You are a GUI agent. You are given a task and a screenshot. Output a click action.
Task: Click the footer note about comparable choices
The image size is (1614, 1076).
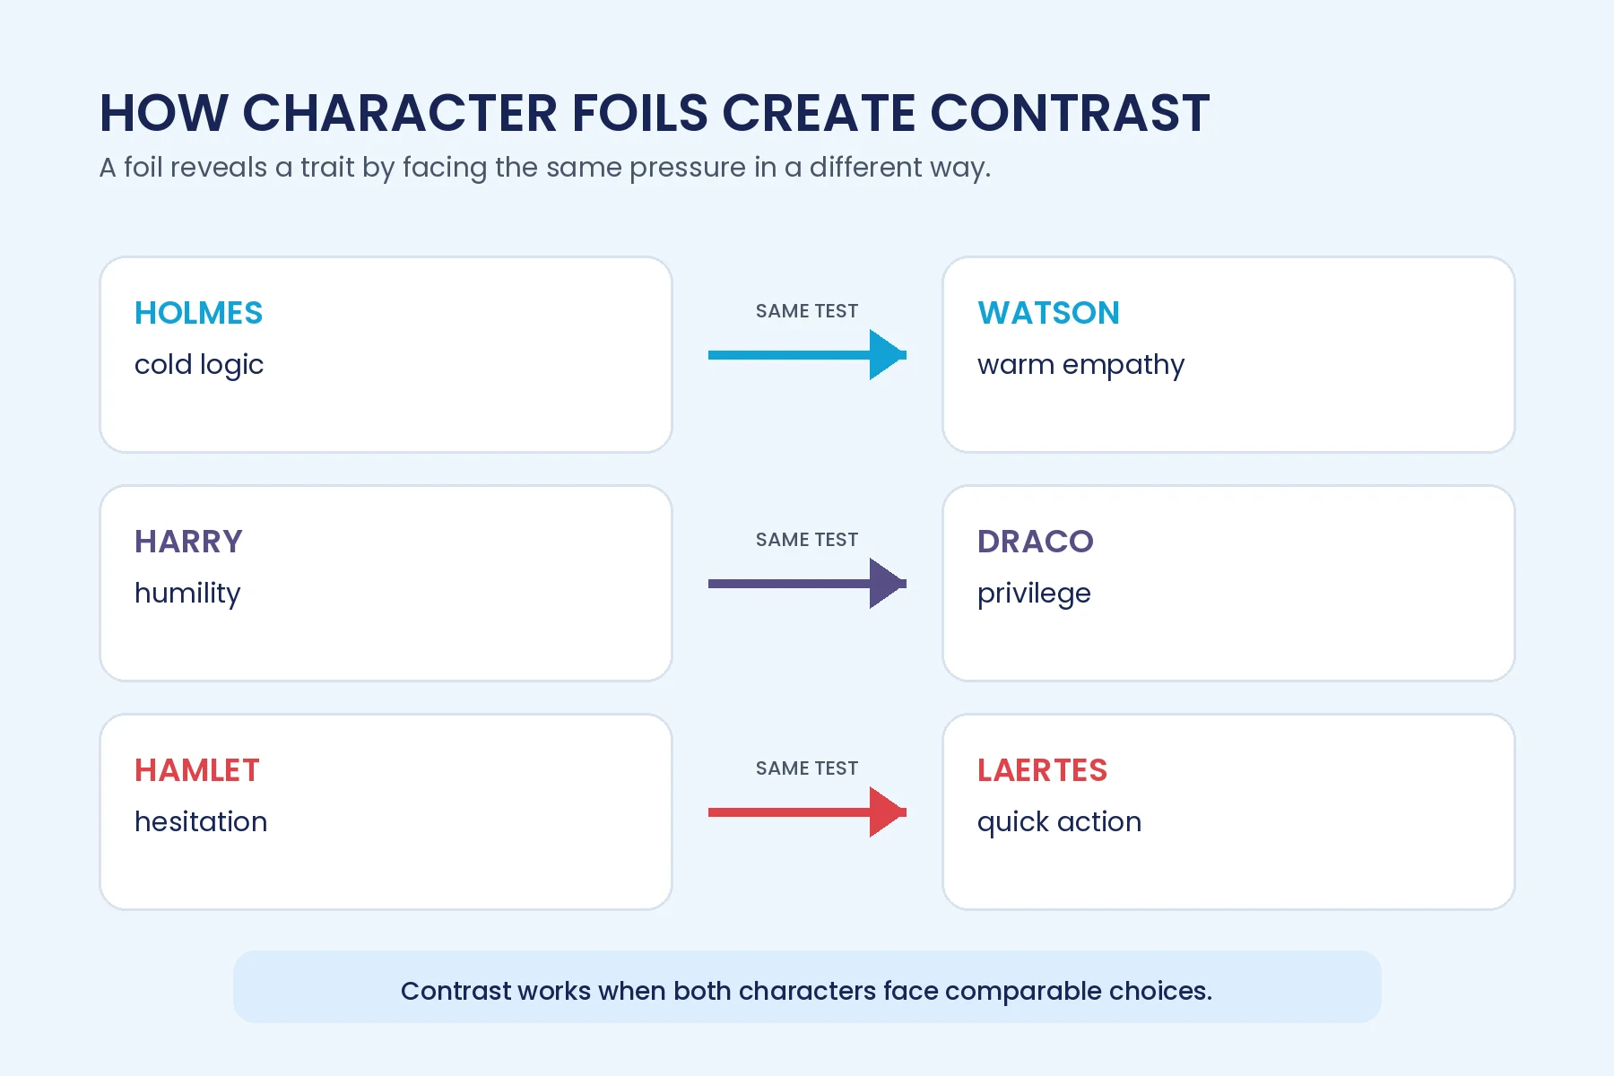pyautogui.click(x=806, y=991)
